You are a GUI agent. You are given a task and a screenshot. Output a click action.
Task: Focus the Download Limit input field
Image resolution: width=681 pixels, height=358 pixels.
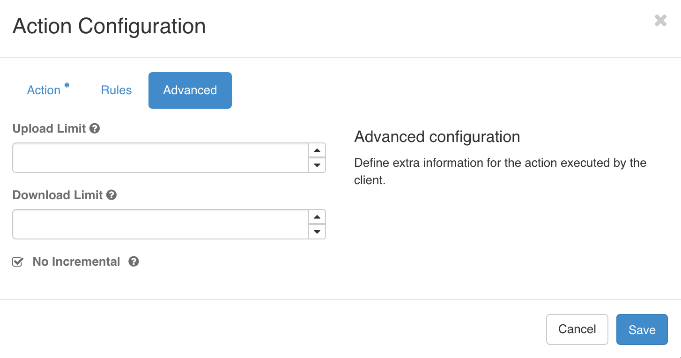tap(161, 224)
